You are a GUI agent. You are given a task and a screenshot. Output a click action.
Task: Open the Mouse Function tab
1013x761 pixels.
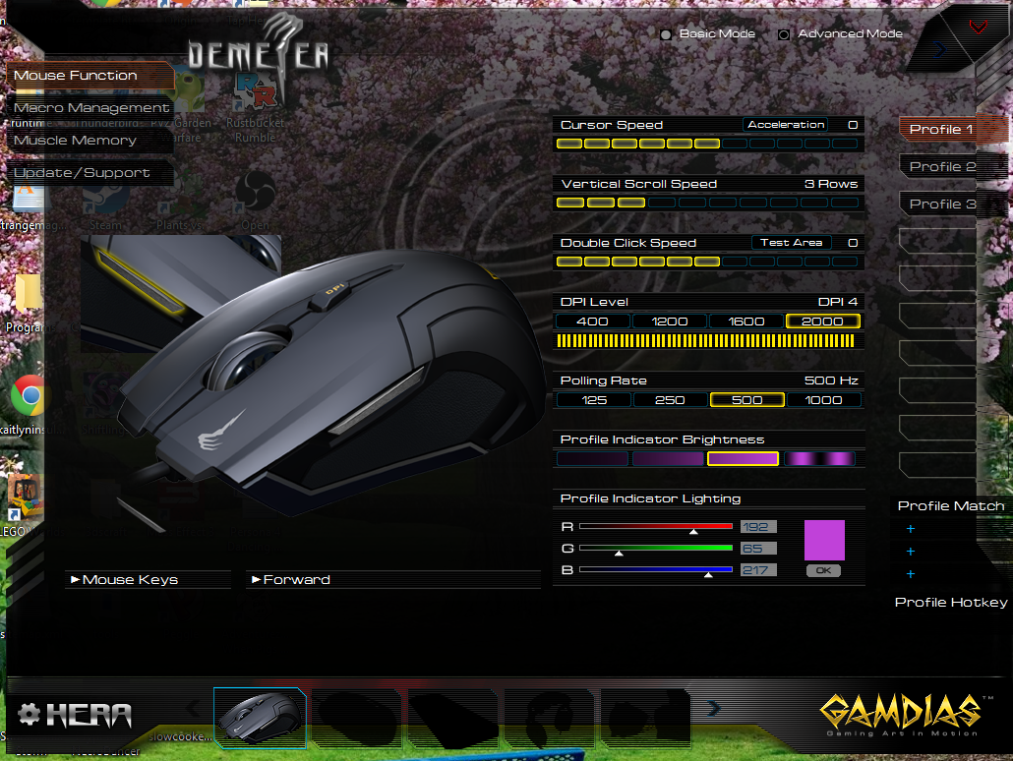[x=90, y=76]
